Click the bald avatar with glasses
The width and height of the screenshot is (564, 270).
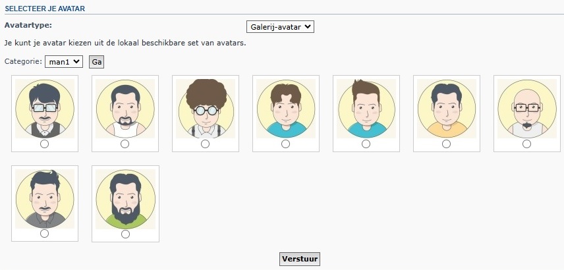(x=527, y=109)
